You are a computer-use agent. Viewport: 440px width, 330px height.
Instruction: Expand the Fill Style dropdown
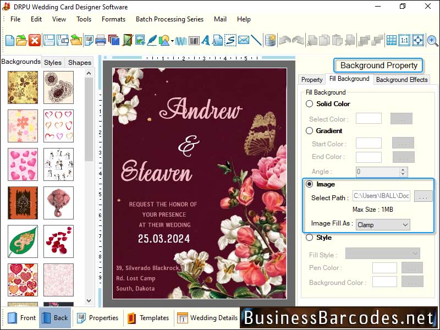click(382, 253)
